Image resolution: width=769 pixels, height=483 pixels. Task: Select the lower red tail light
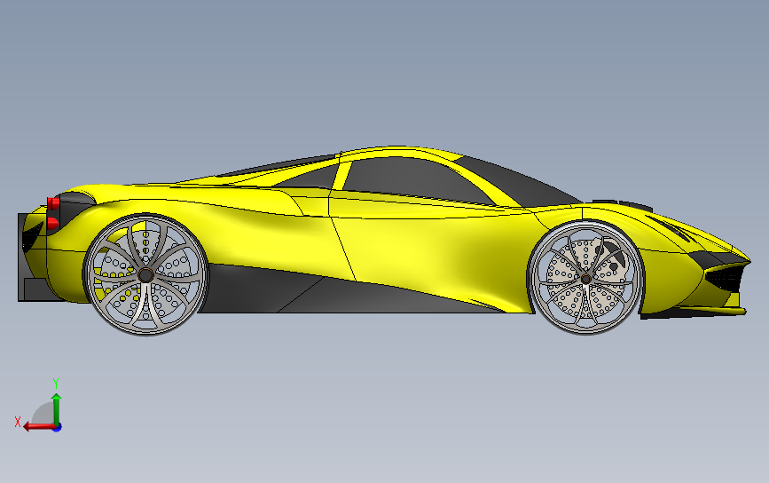click(x=53, y=224)
